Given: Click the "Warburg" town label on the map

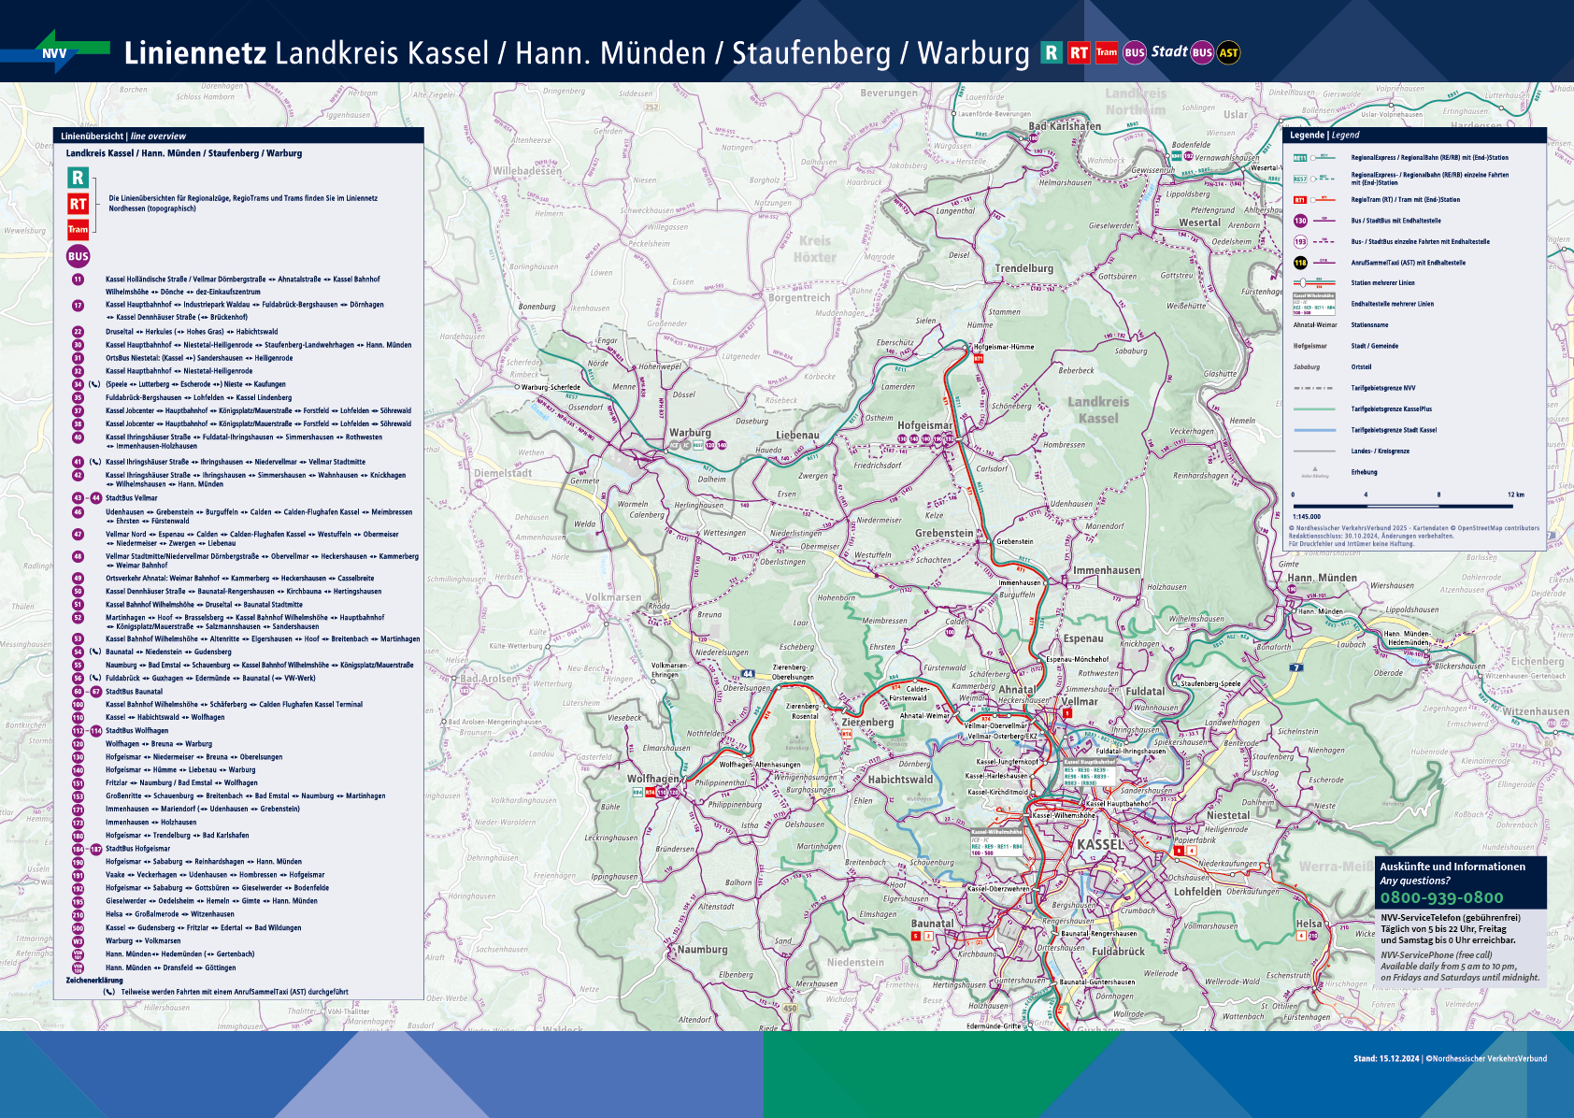Looking at the screenshot, I should coord(690,433).
